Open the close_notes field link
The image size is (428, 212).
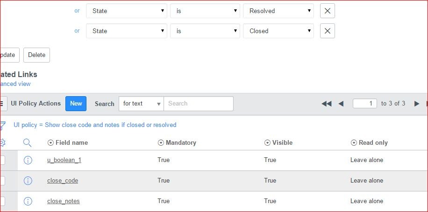coord(64,201)
